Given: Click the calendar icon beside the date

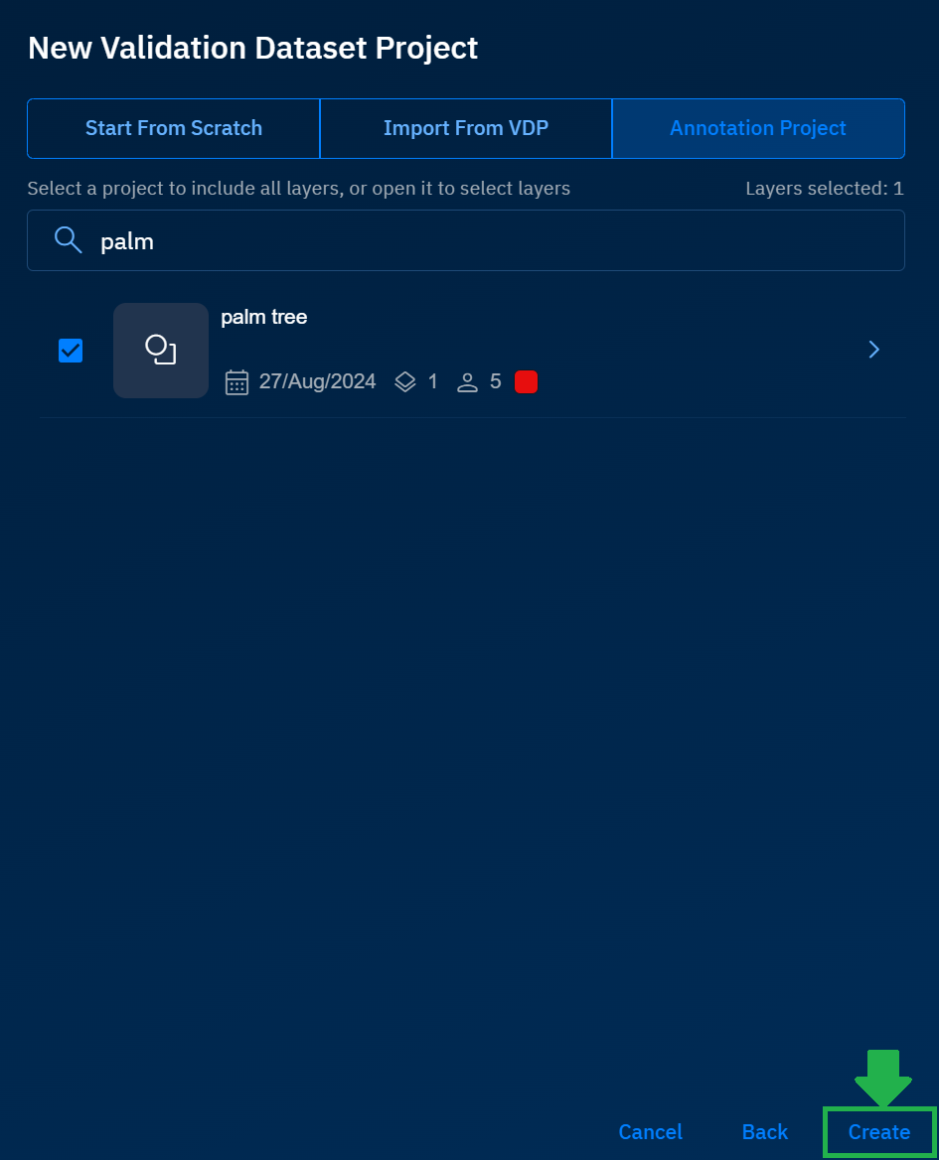Looking at the screenshot, I should pyautogui.click(x=236, y=382).
